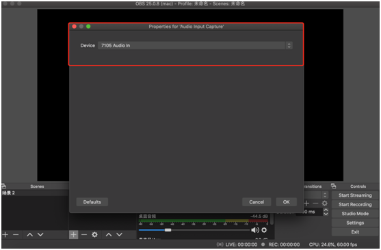Remove selected source with minus icon

(84, 235)
